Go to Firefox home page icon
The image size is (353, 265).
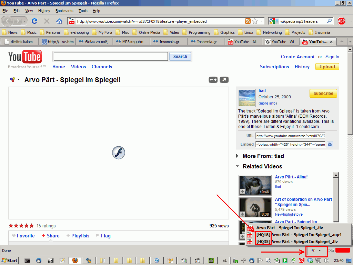pos(59,21)
